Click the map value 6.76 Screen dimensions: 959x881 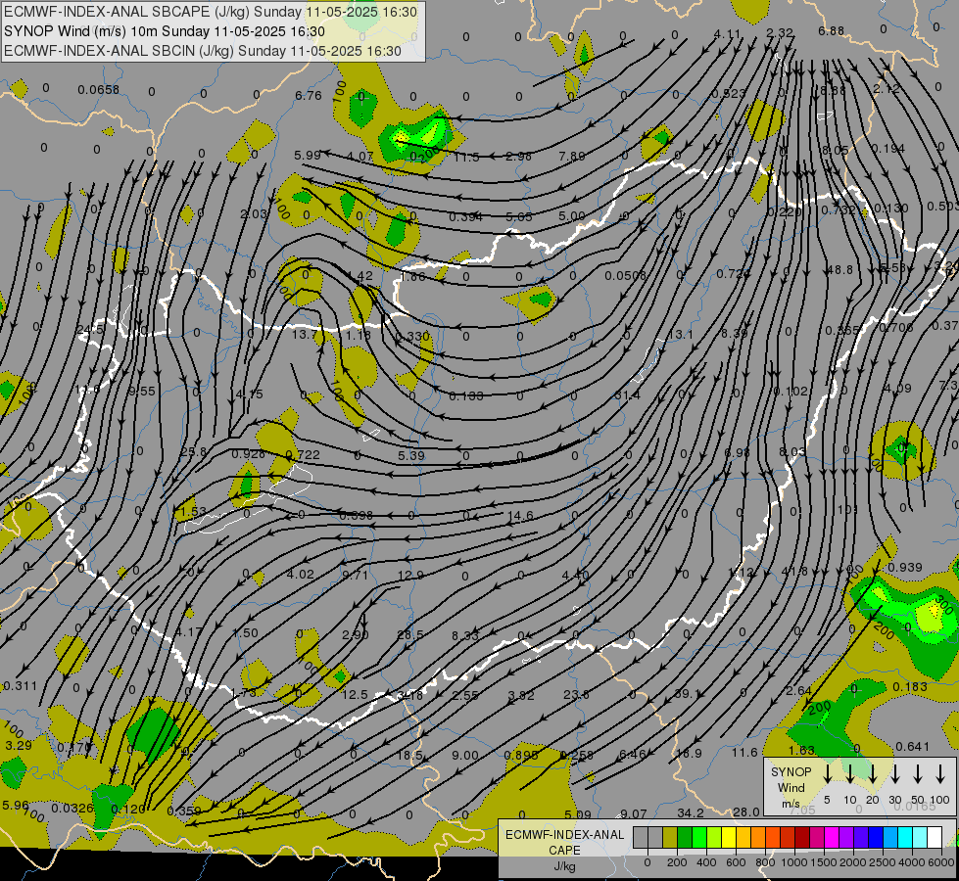click(x=308, y=95)
